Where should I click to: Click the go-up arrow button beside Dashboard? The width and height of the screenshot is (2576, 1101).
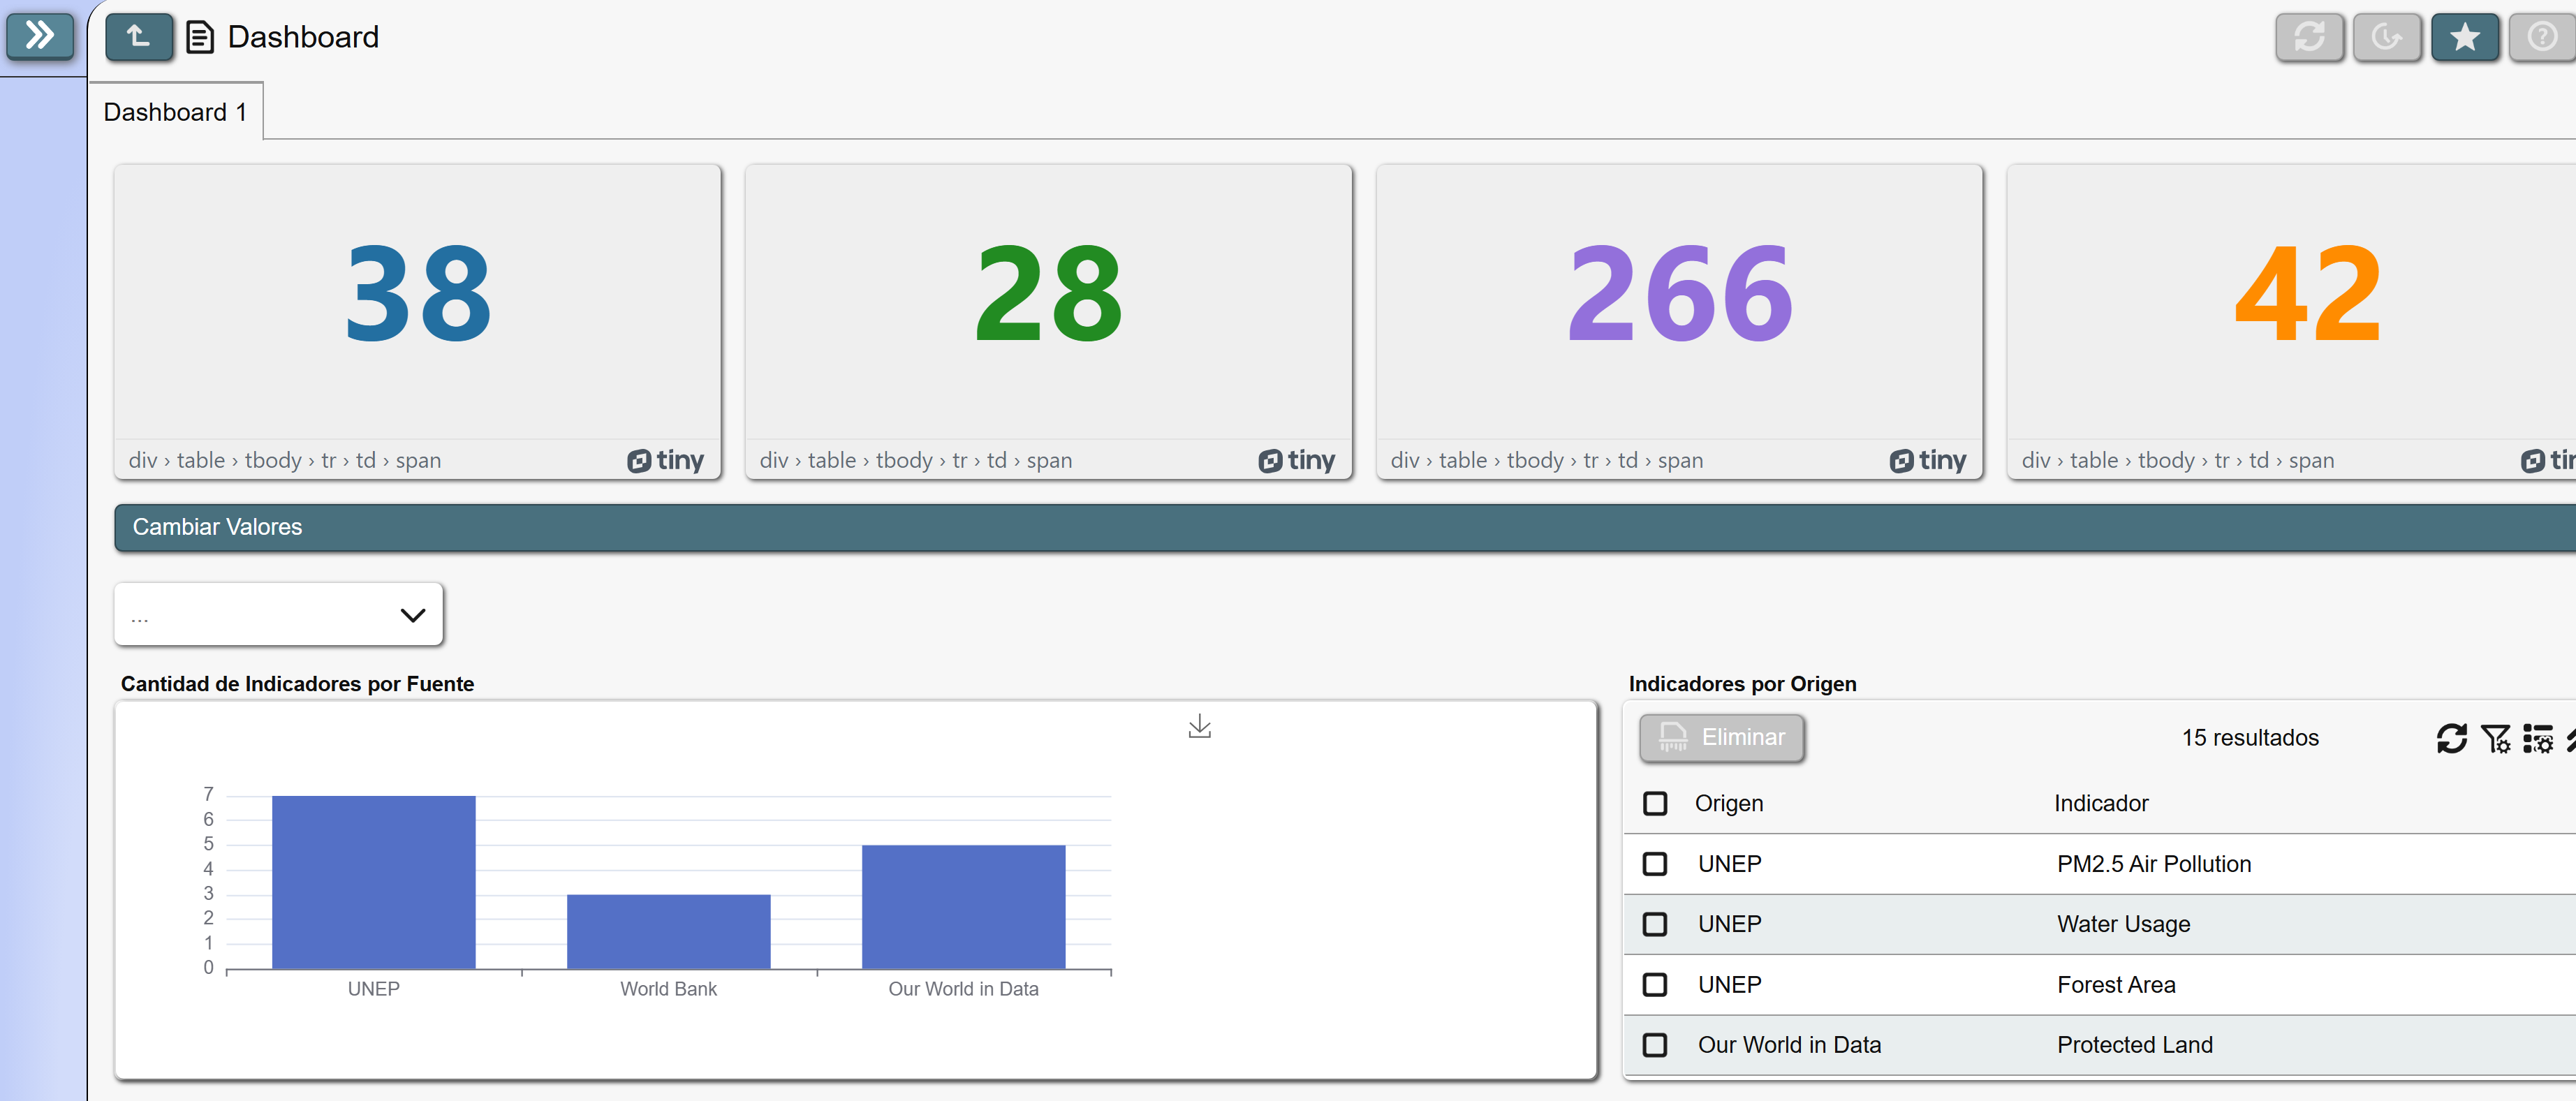coord(138,37)
